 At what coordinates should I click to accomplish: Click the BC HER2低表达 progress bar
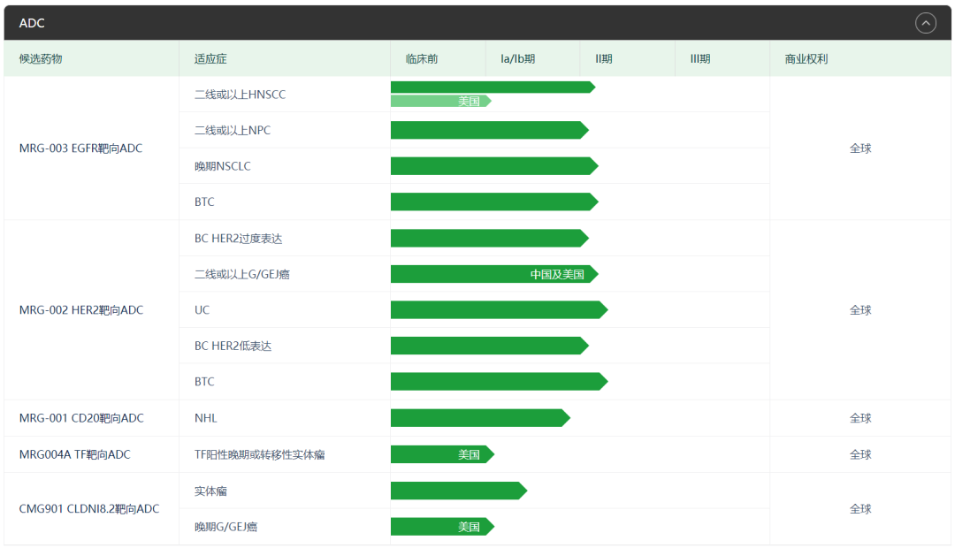click(x=490, y=346)
